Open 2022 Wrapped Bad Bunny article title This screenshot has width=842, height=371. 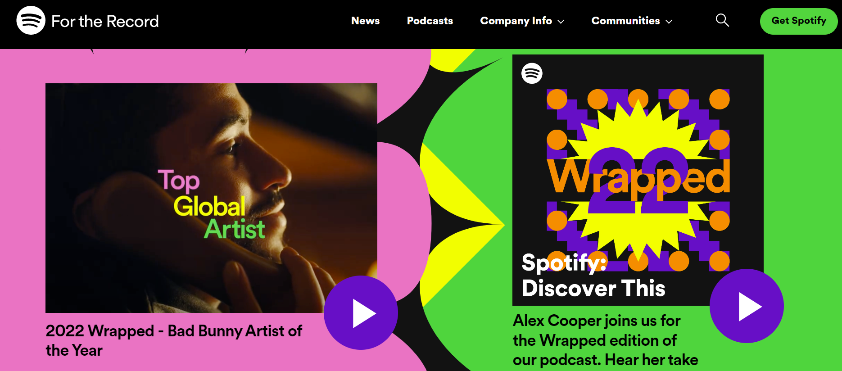pos(174,340)
